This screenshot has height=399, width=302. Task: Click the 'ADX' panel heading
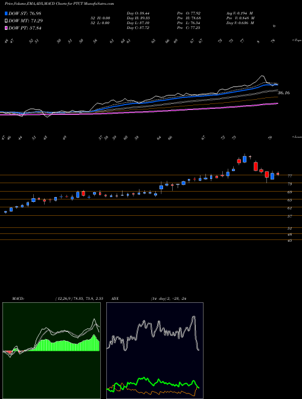[115, 299]
